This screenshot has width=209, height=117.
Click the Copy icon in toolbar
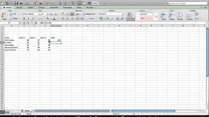[x=31, y=3]
